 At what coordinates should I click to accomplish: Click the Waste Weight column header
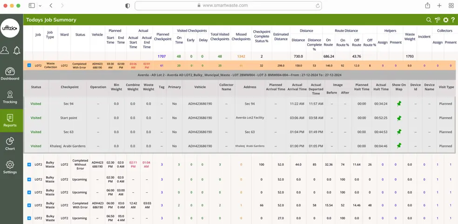pyautogui.click(x=410, y=36)
